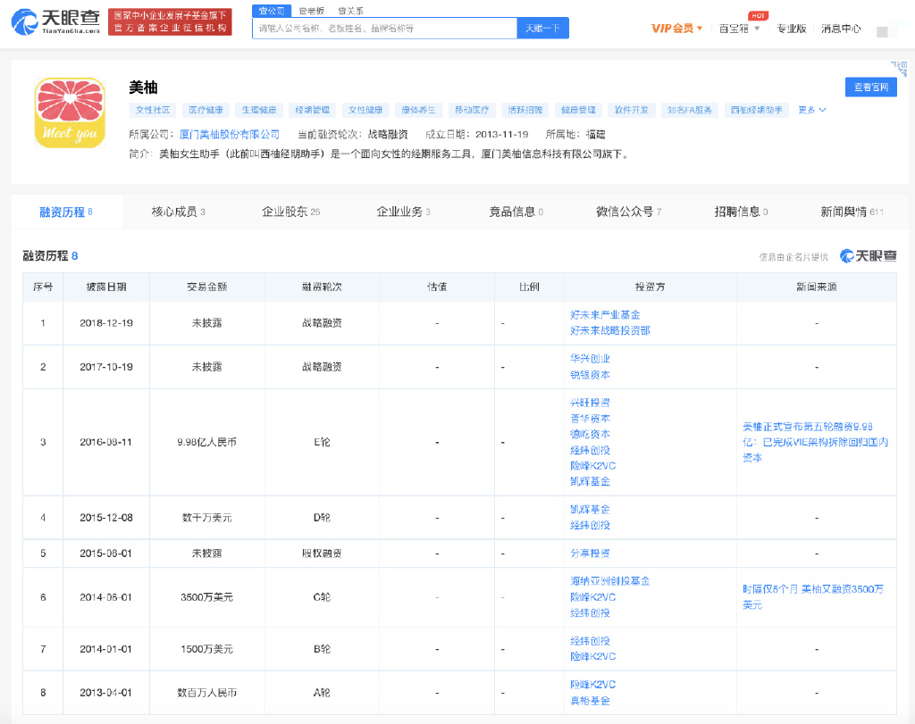The width and height of the screenshot is (915, 724).
Task: Click 经纬创投 in the B轮 row
Action: (590, 641)
